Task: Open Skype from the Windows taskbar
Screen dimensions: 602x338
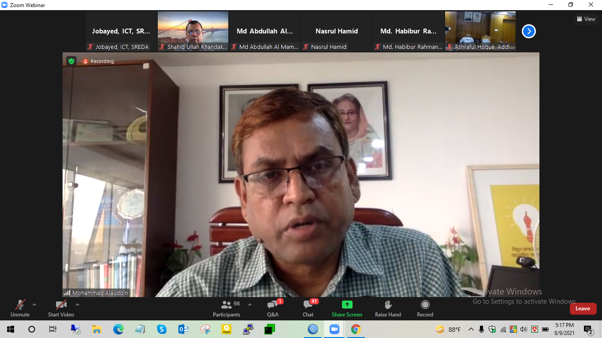Action: (162, 329)
